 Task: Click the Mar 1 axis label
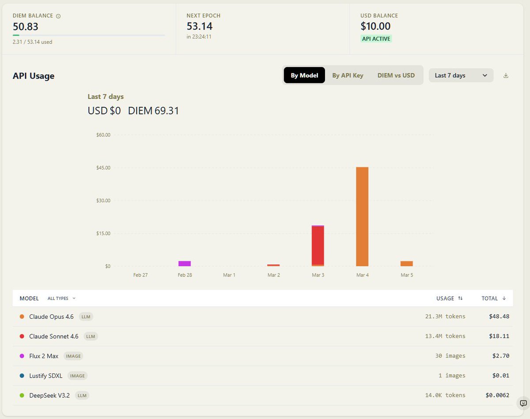click(x=229, y=275)
